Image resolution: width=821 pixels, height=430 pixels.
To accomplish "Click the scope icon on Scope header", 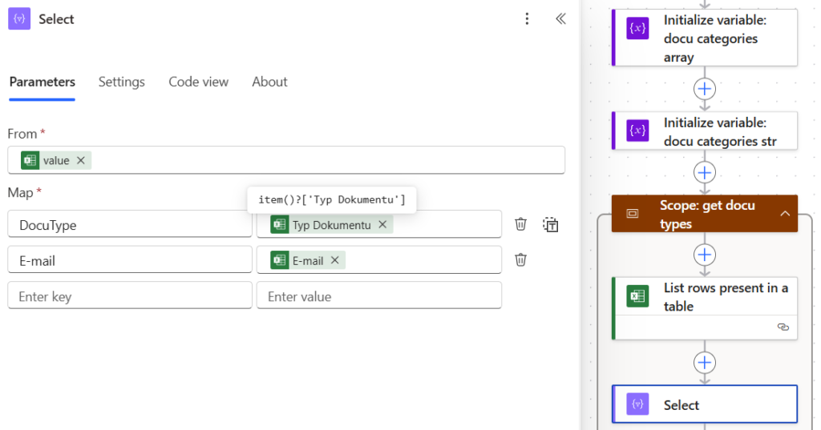I will 633,214.
